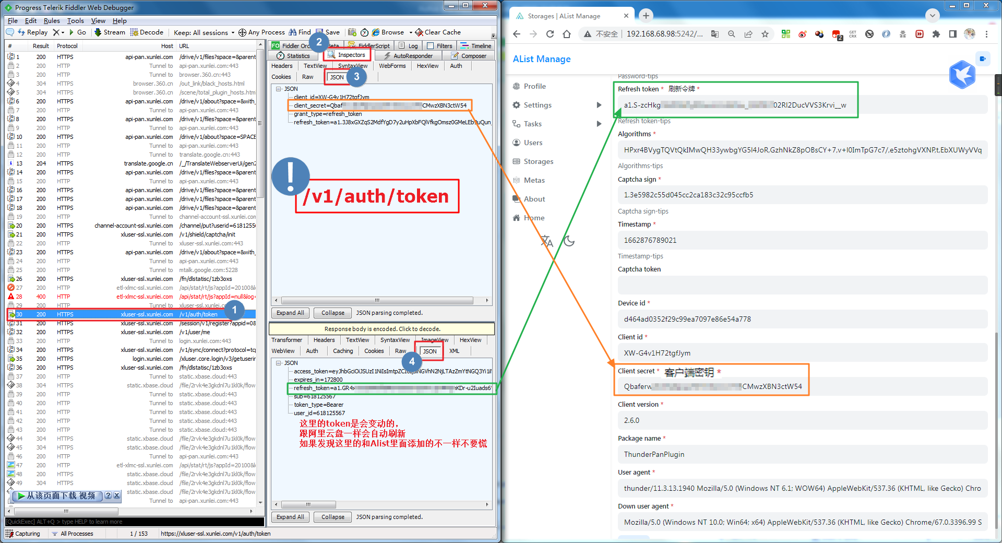This screenshot has width=1002, height=543.
Task: Toggle dark mode moon icon in AList
Action: coord(569,241)
